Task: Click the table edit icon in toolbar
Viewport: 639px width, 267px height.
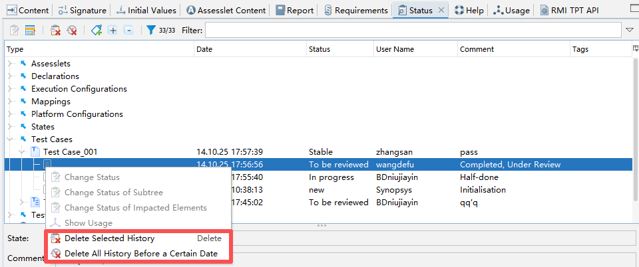Action: tap(31, 31)
